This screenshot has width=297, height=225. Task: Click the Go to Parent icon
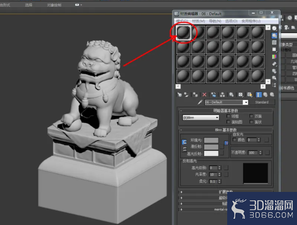click(x=265, y=95)
